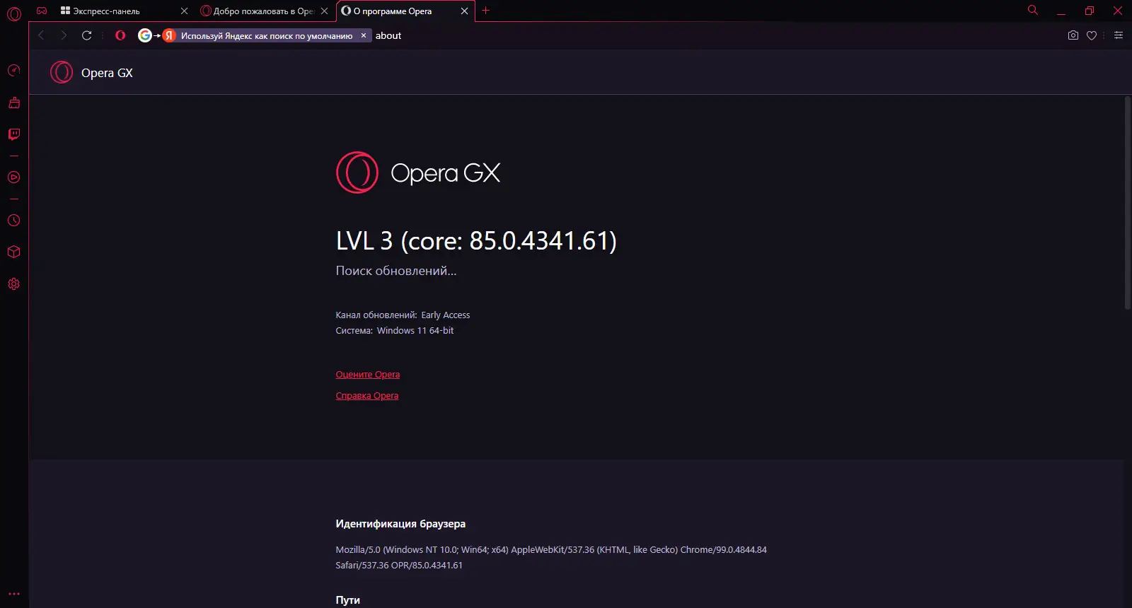Close the О программе Opera tab
Image resolution: width=1132 pixels, height=608 pixels.
(x=464, y=11)
